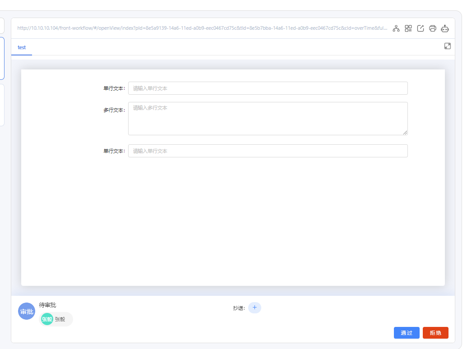467x349 pixels.
Task: Reject with the 拒绝 button
Action: coord(435,333)
